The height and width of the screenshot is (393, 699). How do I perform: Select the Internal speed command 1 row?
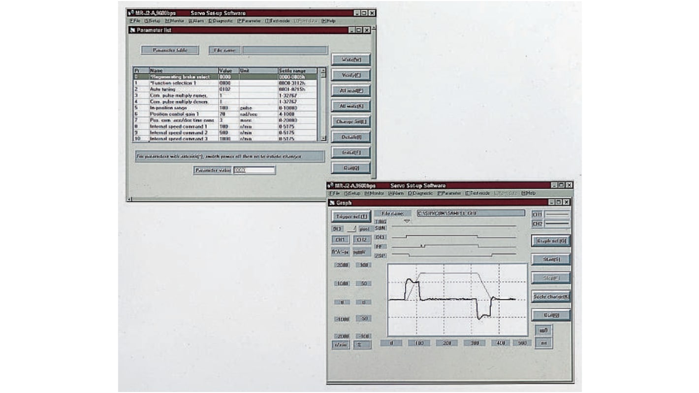226,126
